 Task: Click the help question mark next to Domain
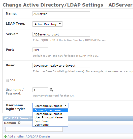click(19, 123)
